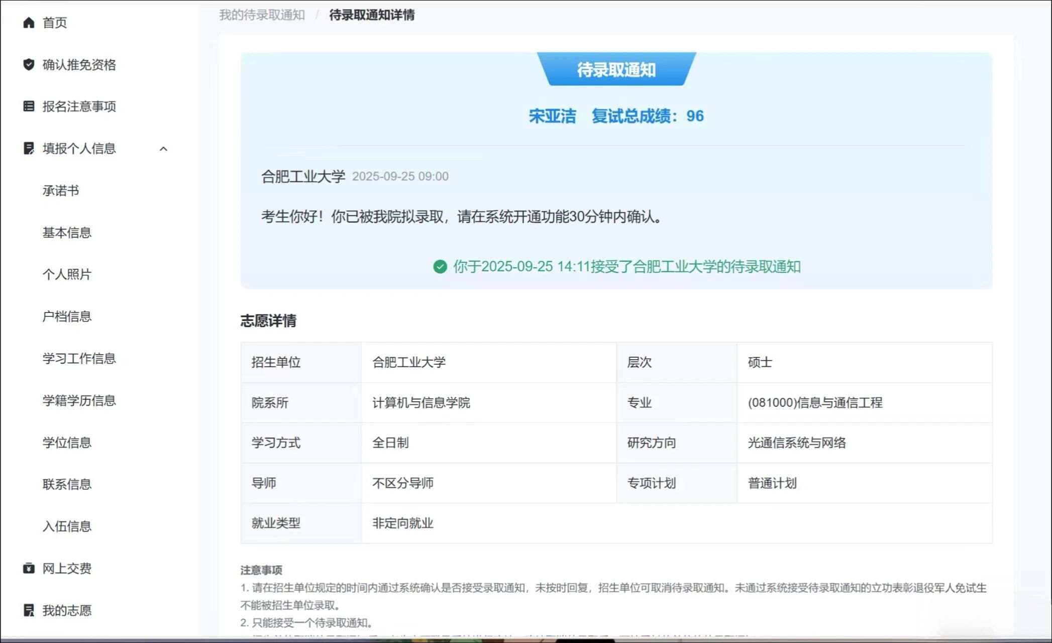Click the home icon beside 首页

(x=29, y=23)
